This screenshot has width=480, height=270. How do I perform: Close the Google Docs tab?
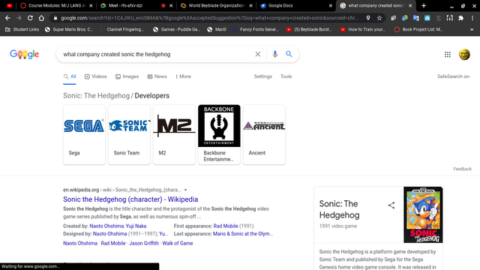[331, 5]
